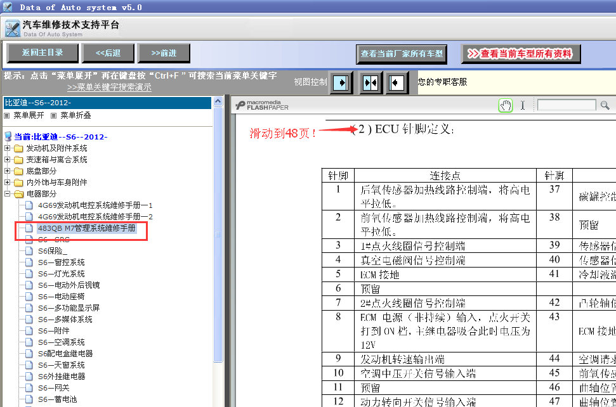The height and width of the screenshot is (407, 616).
Task: Expand the 内外饰与车身附件 tree node
Action: (x=7, y=183)
